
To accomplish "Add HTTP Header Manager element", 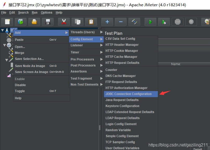I will tap(131, 45).
